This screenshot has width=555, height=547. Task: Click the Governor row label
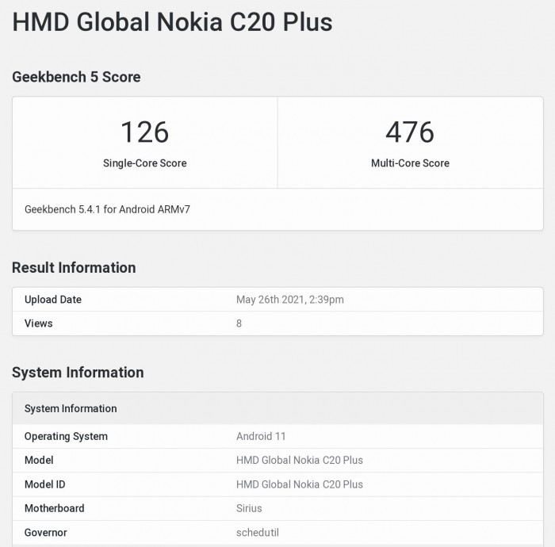point(46,533)
